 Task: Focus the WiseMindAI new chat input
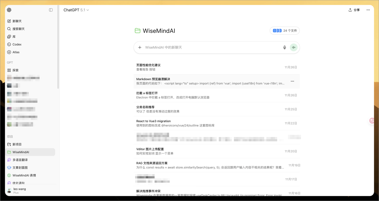click(212, 48)
